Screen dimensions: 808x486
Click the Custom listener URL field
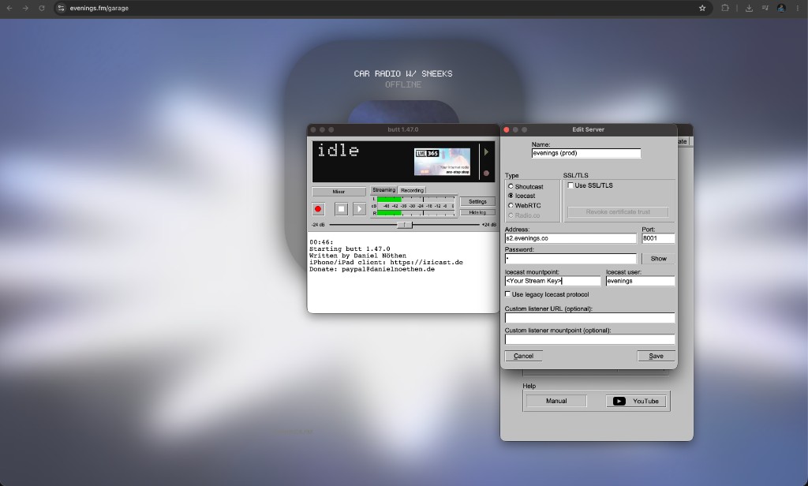589,317
